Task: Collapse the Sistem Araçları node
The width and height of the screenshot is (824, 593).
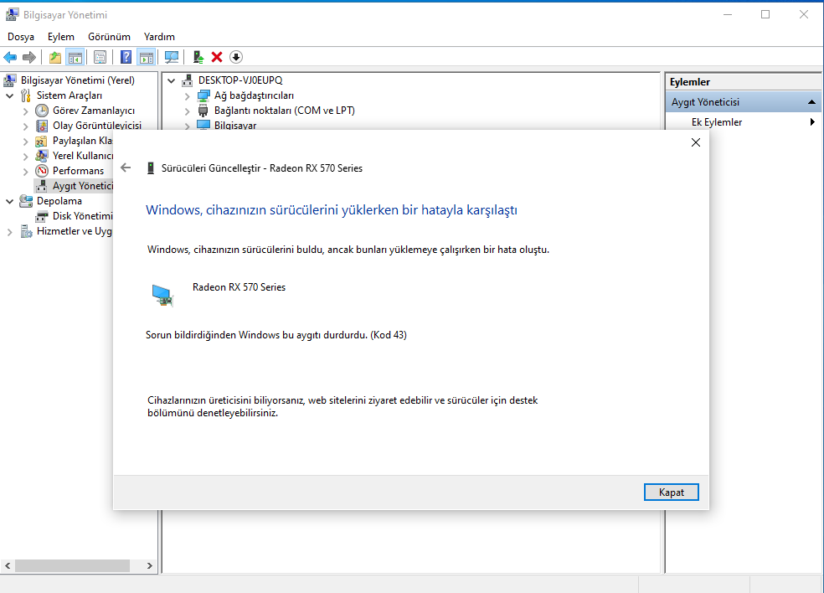Action: point(9,95)
